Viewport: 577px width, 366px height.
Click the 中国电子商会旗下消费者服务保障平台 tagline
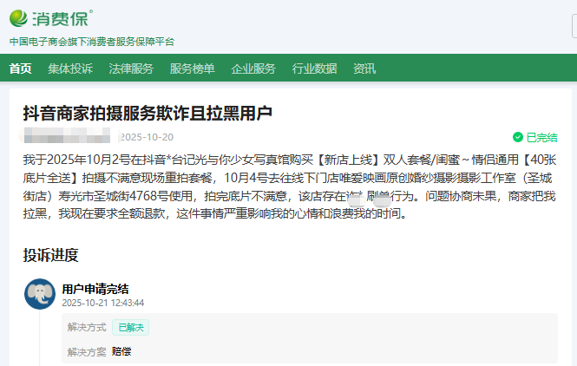(x=91, y=41)
